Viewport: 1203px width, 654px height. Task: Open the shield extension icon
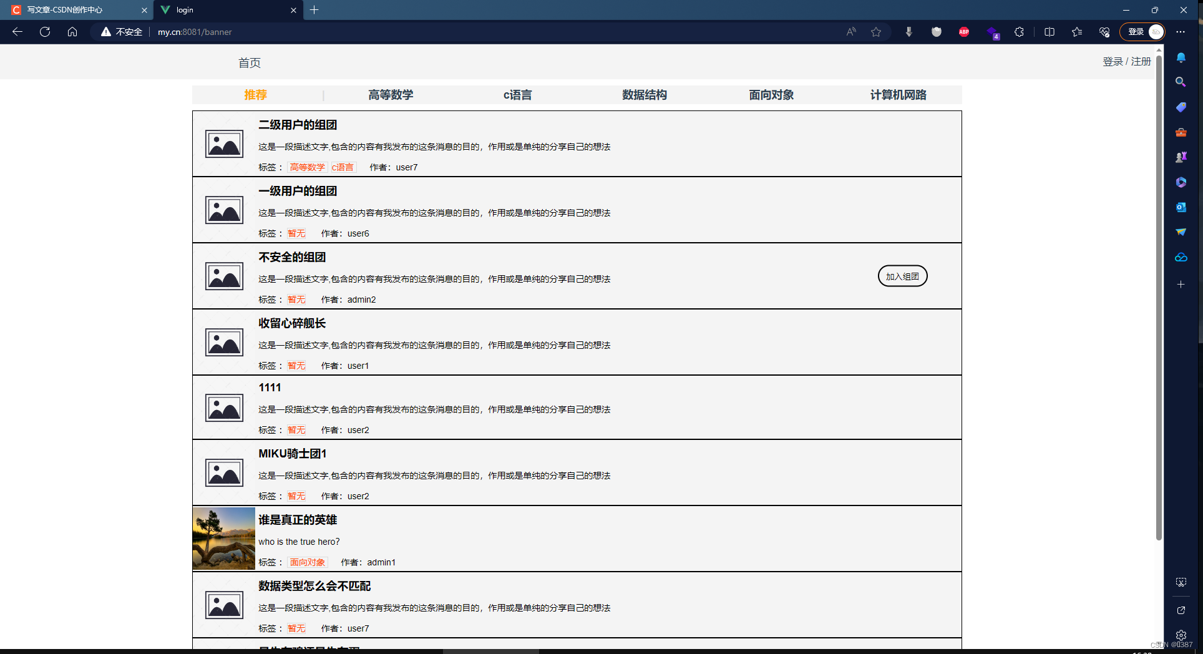(936, 32)
